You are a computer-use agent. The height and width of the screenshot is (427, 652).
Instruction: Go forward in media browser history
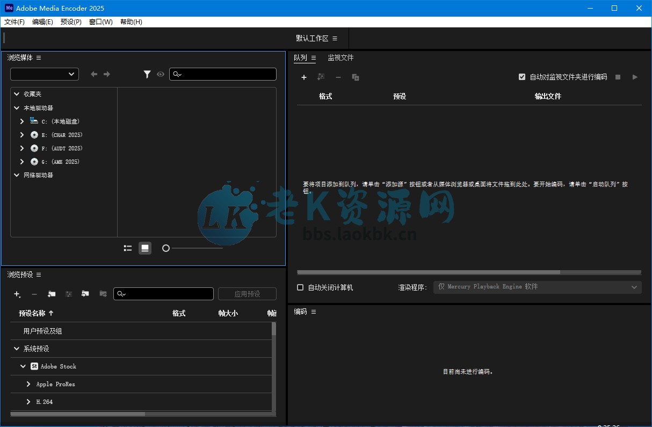point(107,74)
